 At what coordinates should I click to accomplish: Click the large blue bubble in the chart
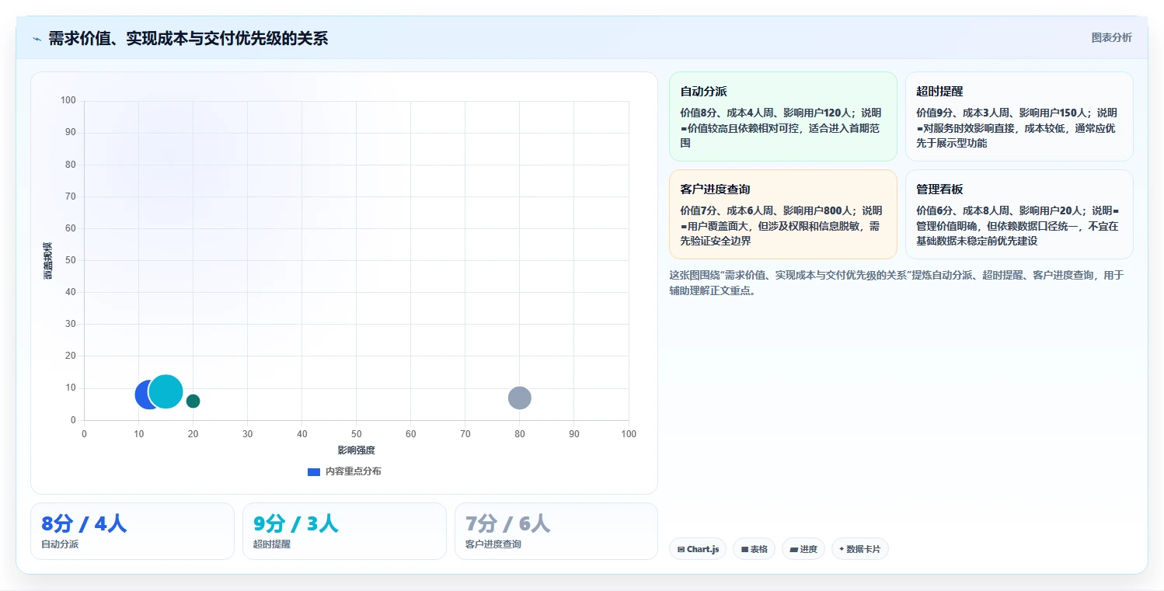pyautogui.click(x=144, y=395)
